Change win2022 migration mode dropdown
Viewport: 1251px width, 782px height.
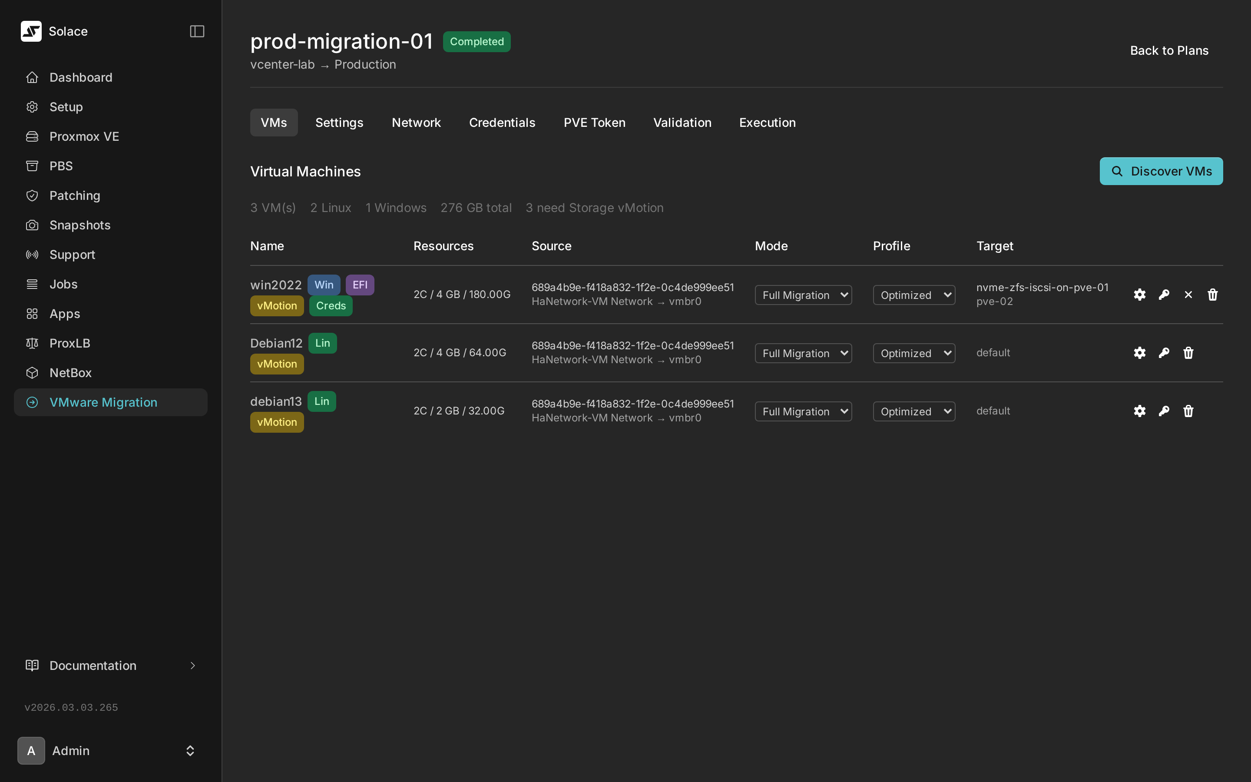pos(803,294)
